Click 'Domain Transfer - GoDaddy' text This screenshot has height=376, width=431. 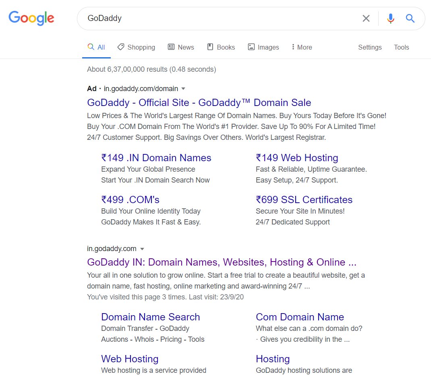[x=145, y=328]
